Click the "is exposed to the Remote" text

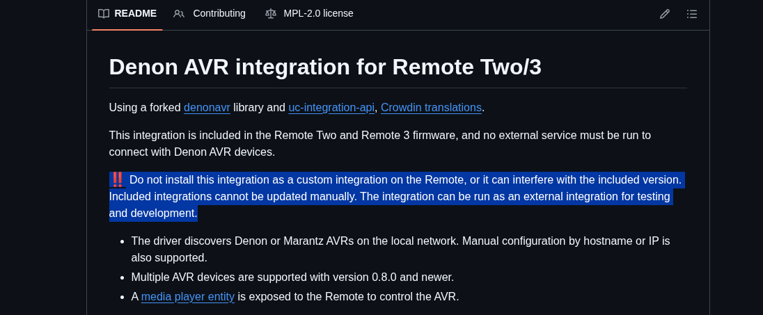(348, 297)
